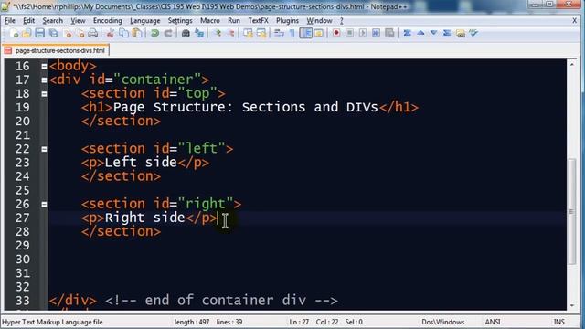
Task: Close the document with menu bar X
Action: click(x=575, y=21)
